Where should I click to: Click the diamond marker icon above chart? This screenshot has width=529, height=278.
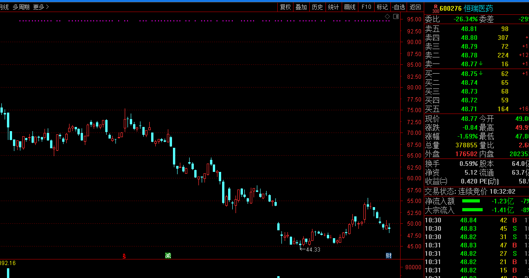(387, 17)
